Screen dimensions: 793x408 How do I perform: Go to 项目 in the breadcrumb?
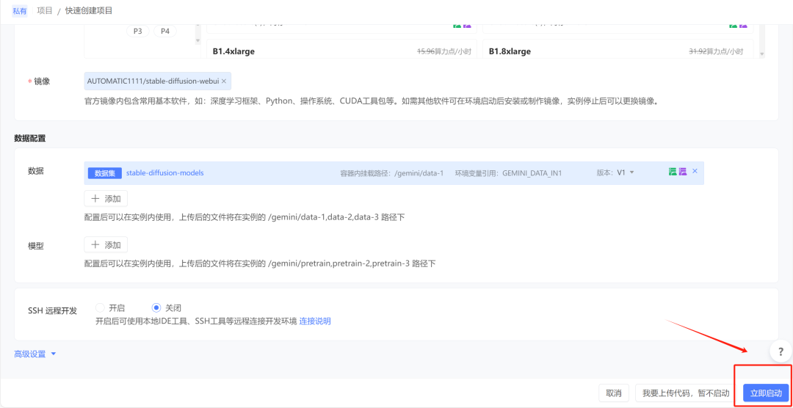[x=45, y=10]
